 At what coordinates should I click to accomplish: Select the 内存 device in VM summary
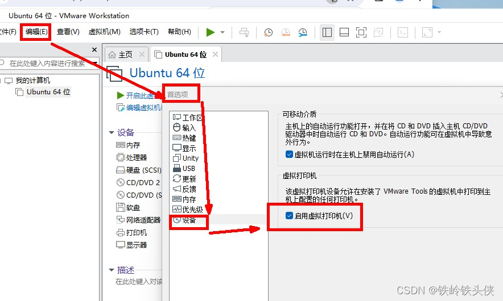pyautogui.click(x=129, y=145)
